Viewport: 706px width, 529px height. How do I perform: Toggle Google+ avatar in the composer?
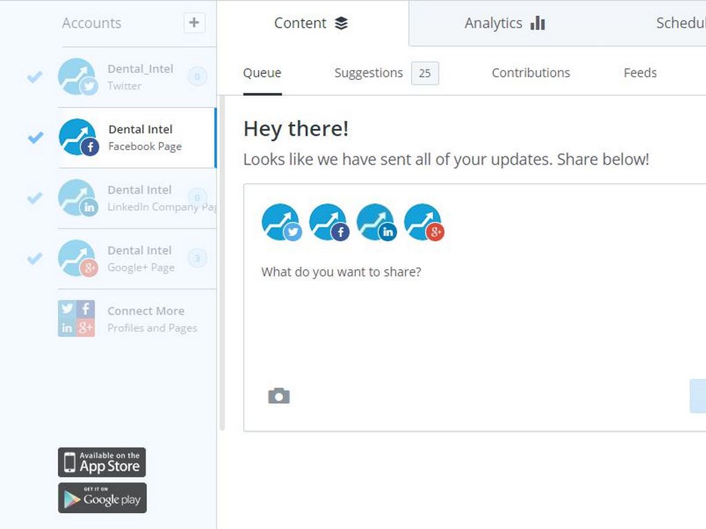423,222
